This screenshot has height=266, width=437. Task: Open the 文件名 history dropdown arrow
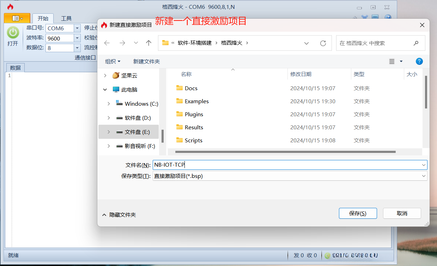[x=423, y=165]
